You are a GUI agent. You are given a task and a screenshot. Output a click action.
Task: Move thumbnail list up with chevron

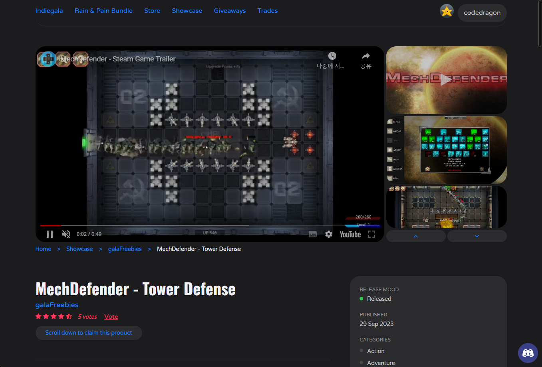416,236
